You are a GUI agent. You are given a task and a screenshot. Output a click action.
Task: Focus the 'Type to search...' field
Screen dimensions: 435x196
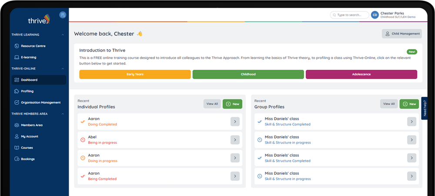pyautogui.click(x=349, y=15)
